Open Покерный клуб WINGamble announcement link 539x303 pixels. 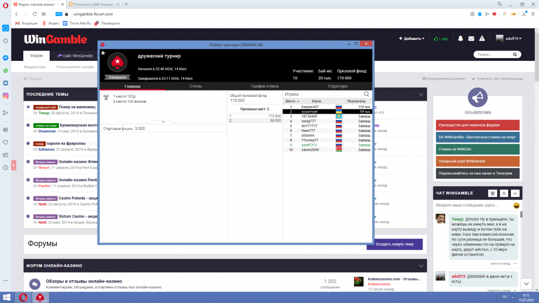point(478,161)
